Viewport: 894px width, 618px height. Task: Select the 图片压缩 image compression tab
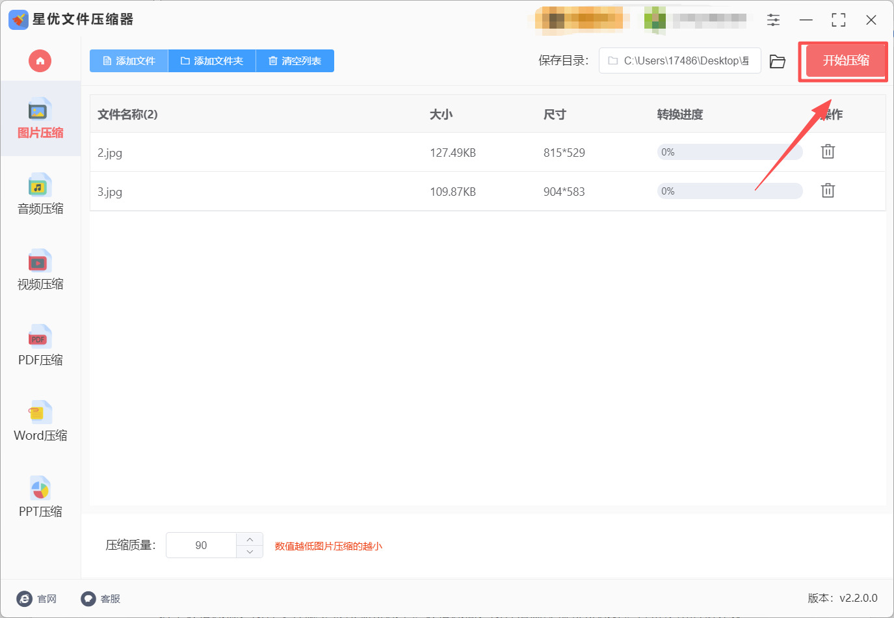tap(40, 118)
